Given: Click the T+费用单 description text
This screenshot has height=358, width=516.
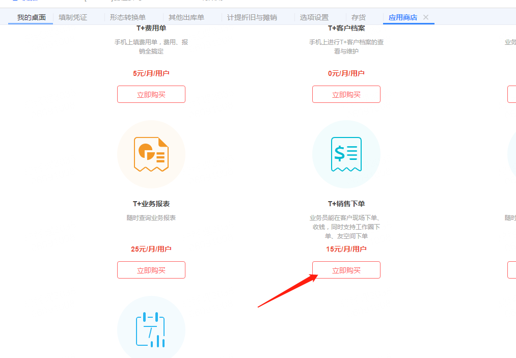Looking at the screenshot, I should click(151, 47).
